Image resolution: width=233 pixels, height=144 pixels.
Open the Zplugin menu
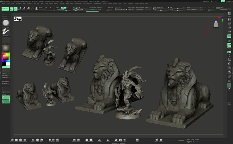[137, 3]
